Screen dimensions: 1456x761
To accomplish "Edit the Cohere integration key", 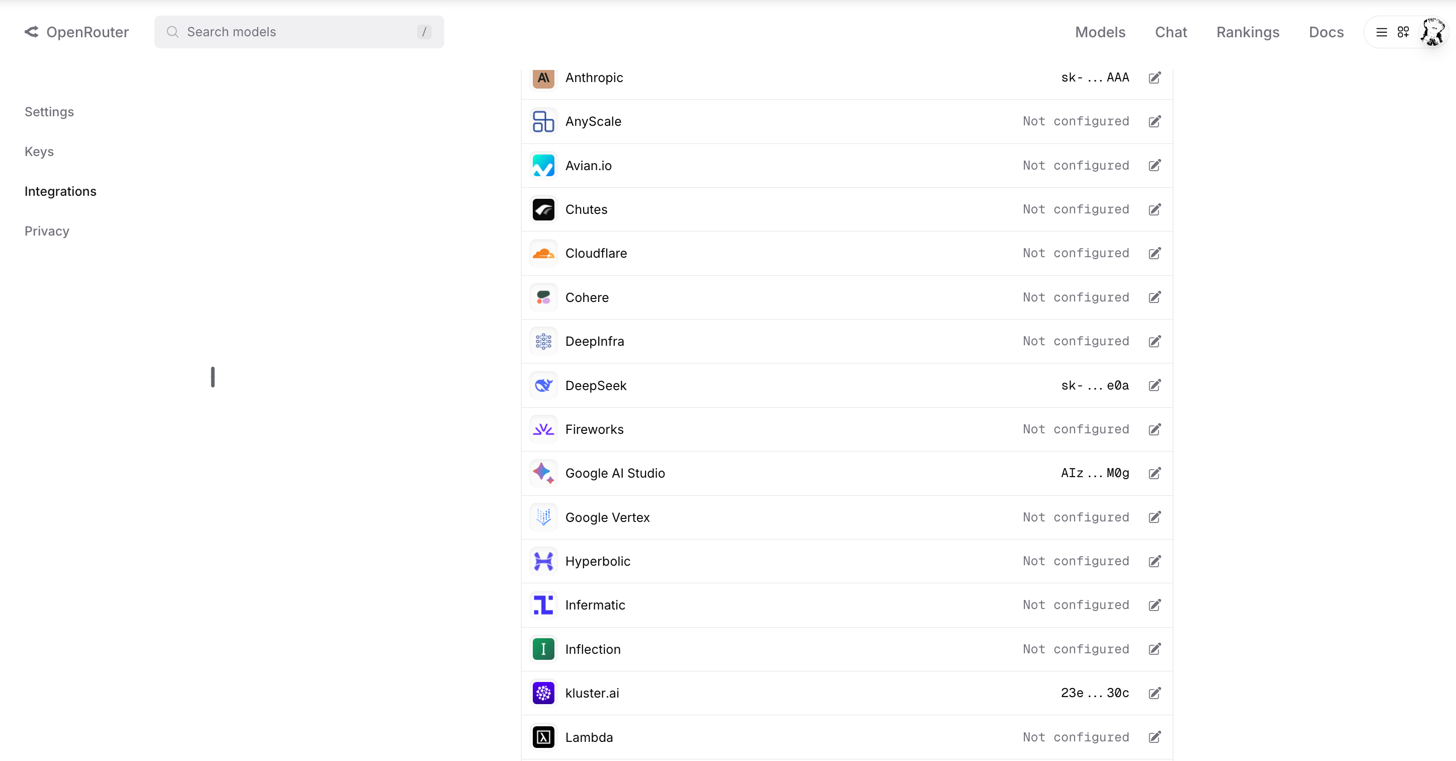I will (x=1155, y=297).
